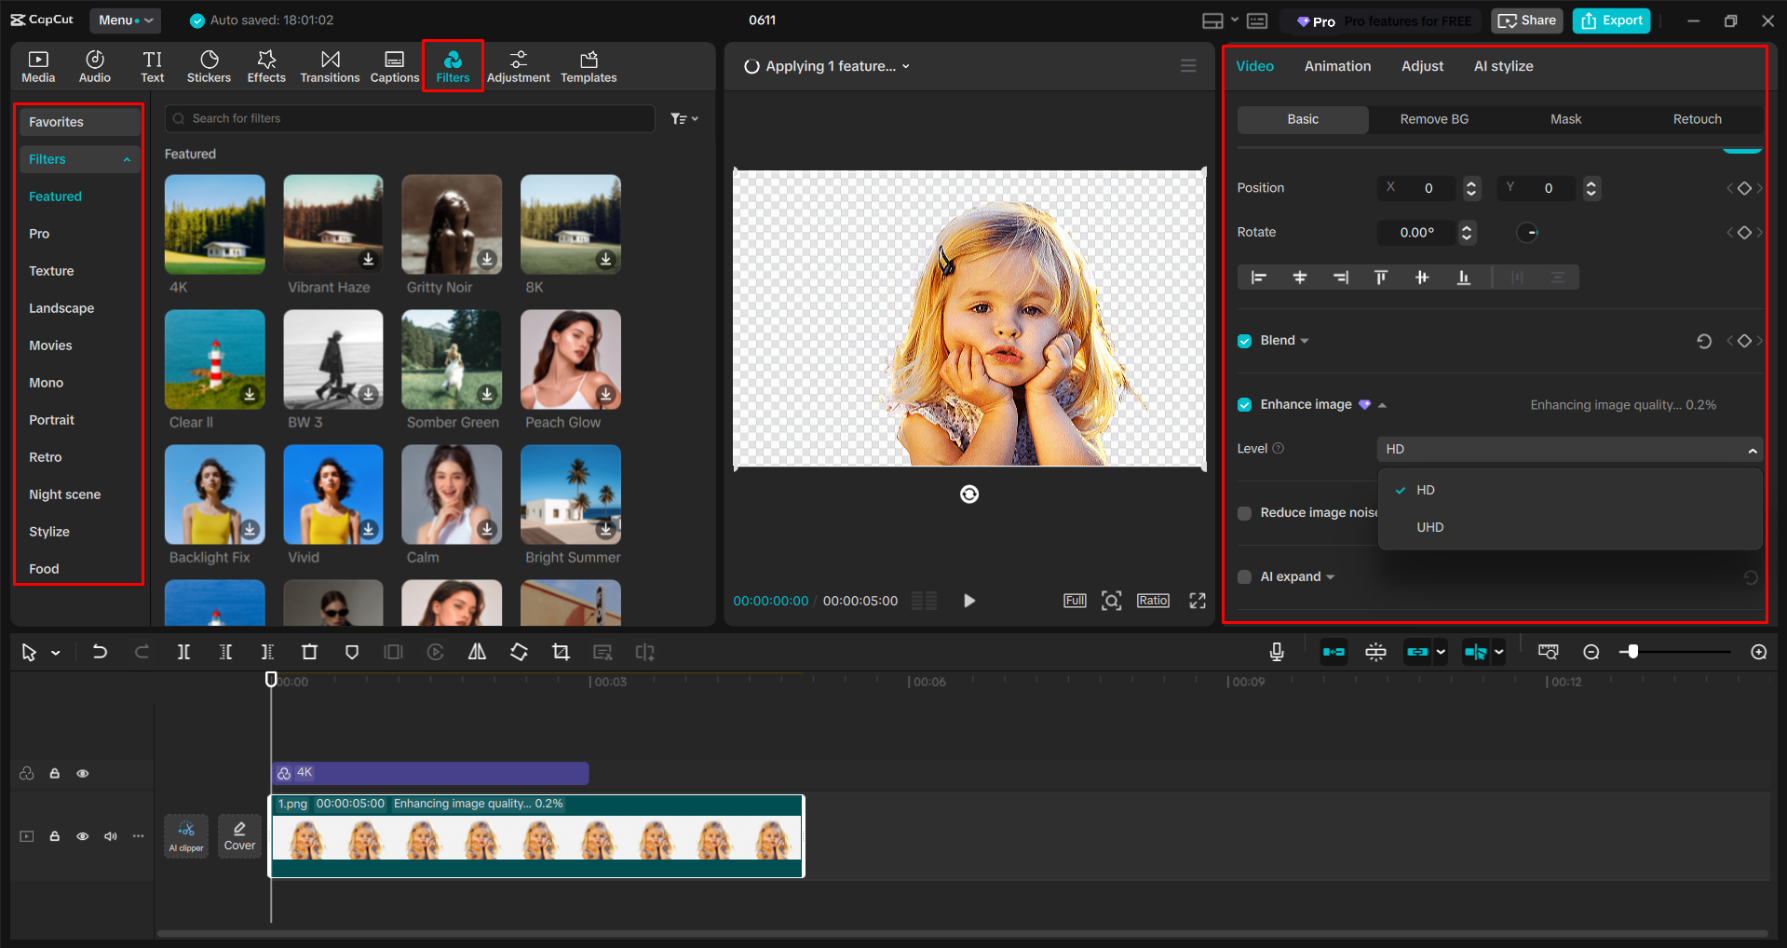Click the Undo icon
The width and height of the screenshot is (1787, 948).
(x=100, y=651)
